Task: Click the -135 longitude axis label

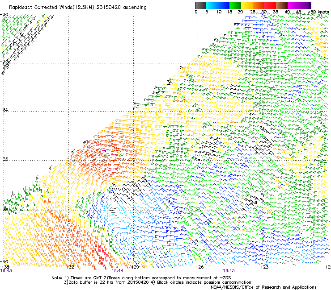Action: point(4,267)
